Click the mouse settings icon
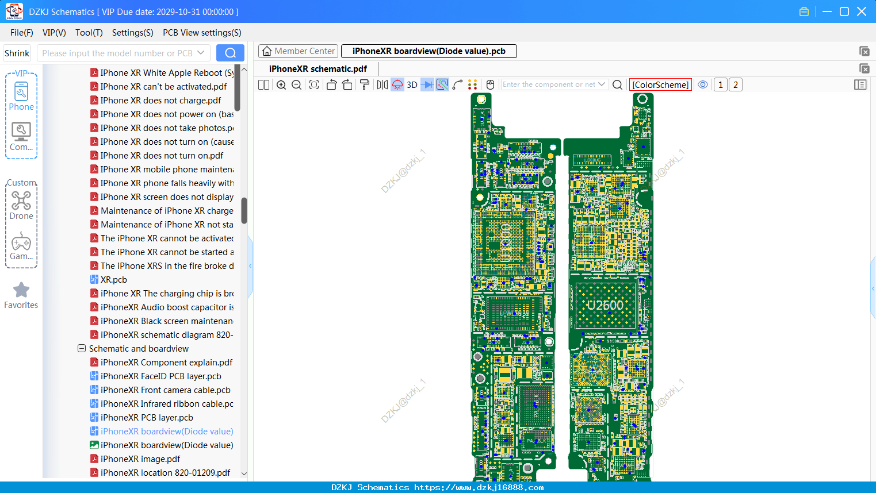This screenshot has width=876, height=493. click(490, 85)
